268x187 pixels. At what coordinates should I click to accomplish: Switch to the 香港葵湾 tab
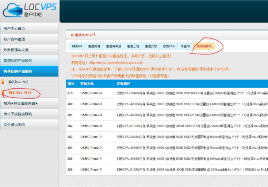94,46
